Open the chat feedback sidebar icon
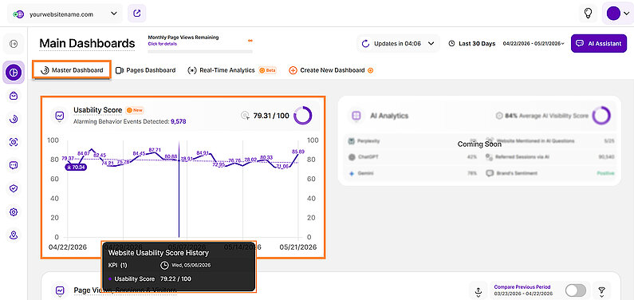Image resolution: width=634 pixels, height=300 pixels. [14, 165]
